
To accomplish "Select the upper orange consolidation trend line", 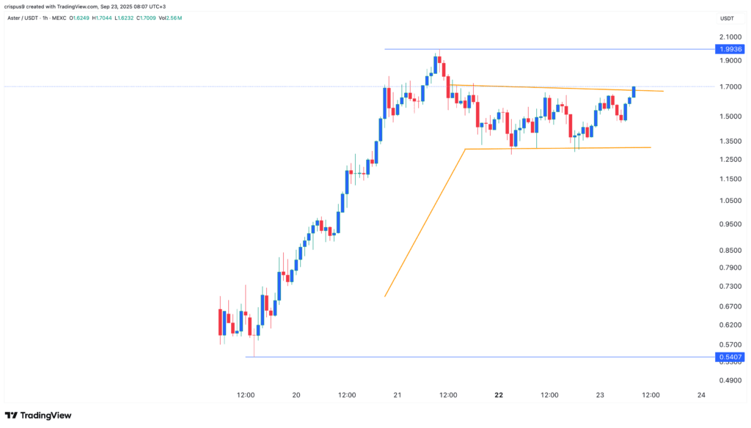I will click(x=557, y=88).
